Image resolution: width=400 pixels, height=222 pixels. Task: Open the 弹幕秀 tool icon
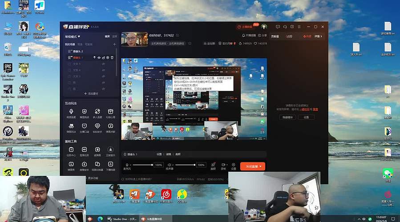point(71,164)
